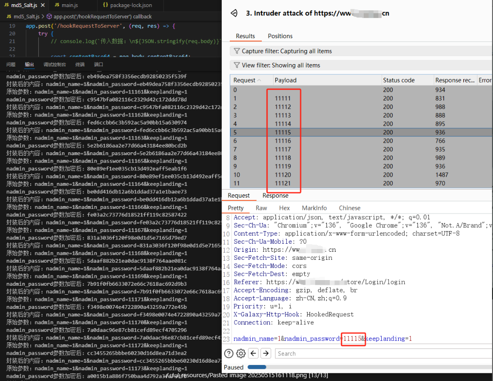This screenshot has width=493, height=381.
Task: Close the md5_Salt.js editor tab
Action: (42, 5)
